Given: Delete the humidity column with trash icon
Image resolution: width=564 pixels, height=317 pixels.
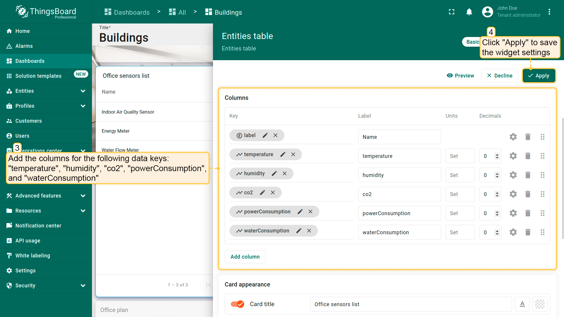Looking at the screenshot, I should point(528,175).
